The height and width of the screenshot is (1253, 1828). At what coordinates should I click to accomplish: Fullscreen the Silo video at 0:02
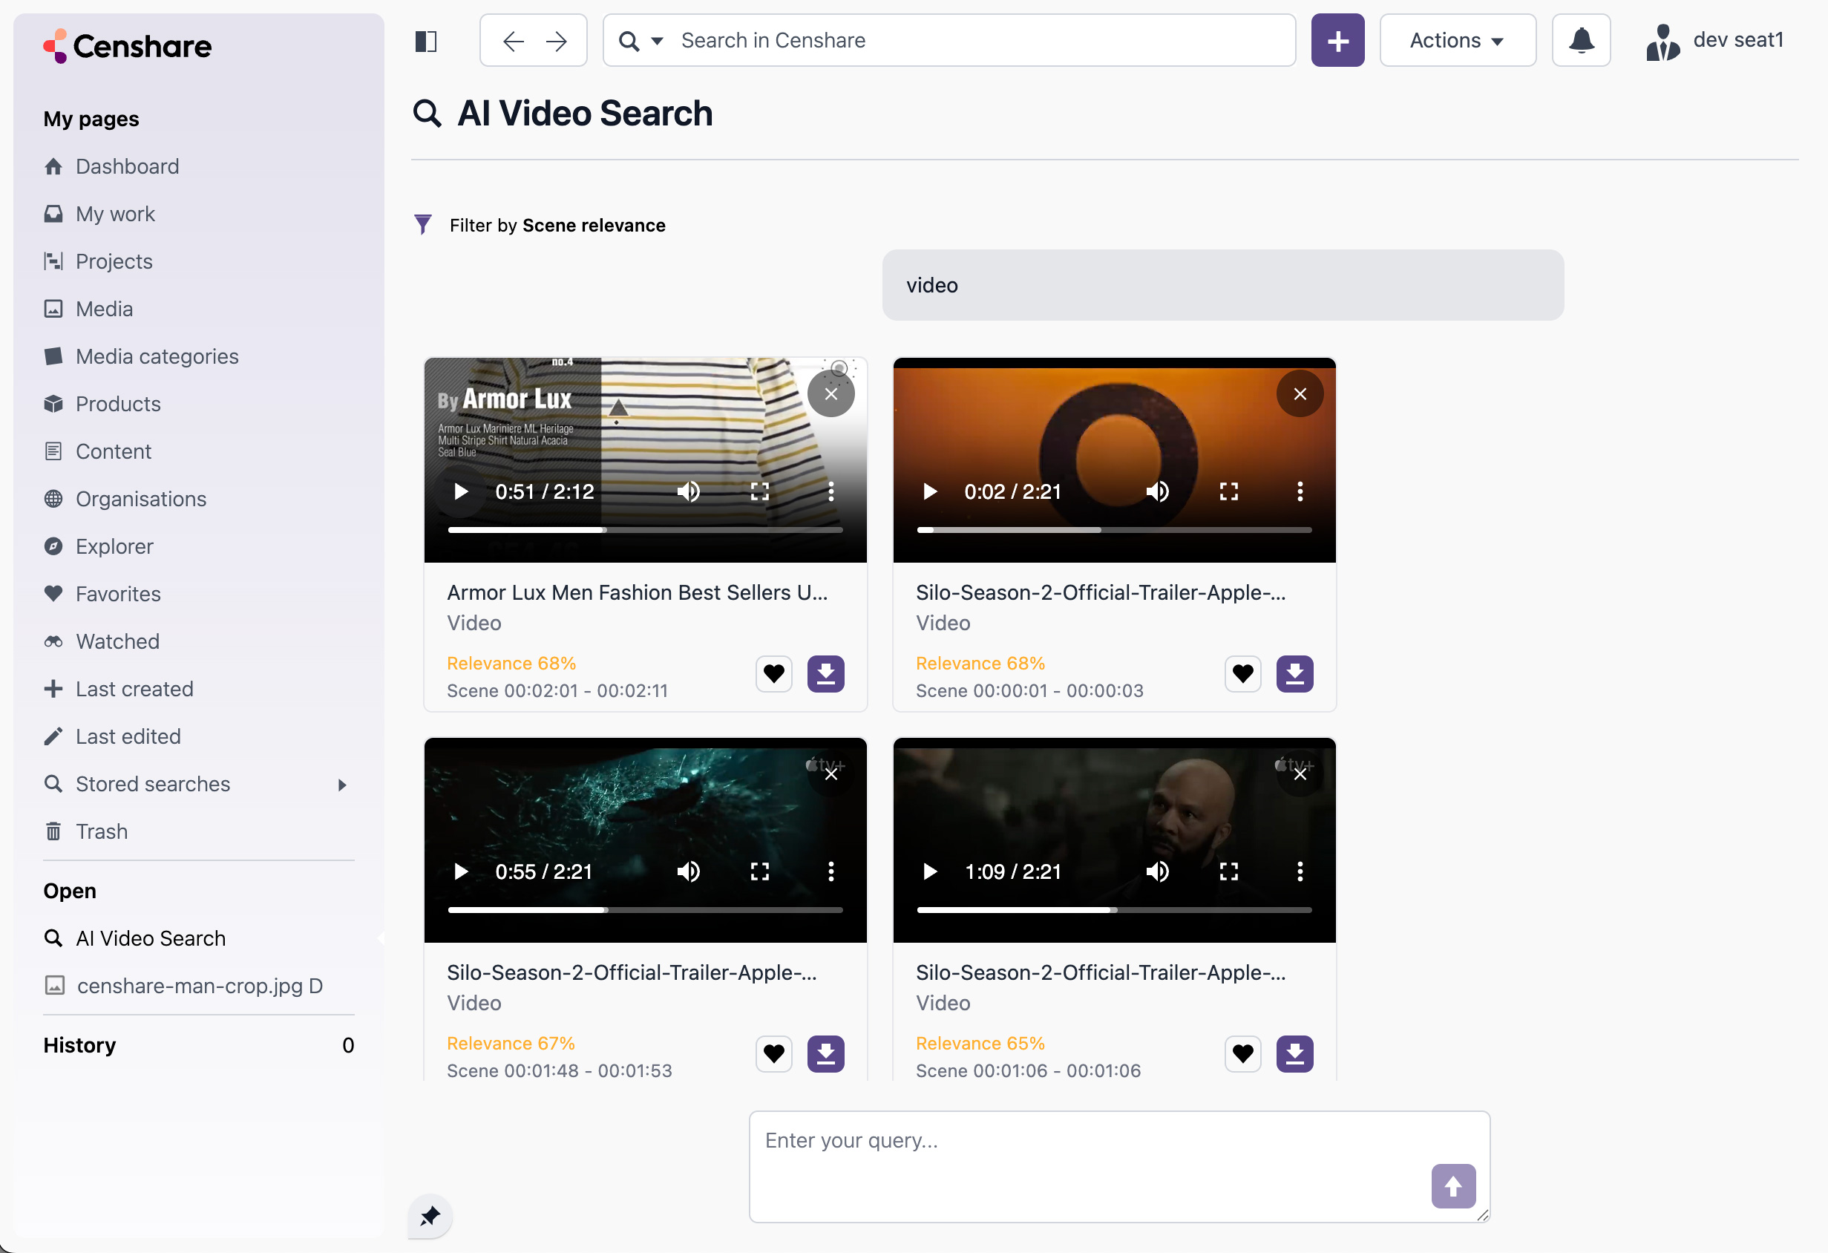pos(1228,491)
